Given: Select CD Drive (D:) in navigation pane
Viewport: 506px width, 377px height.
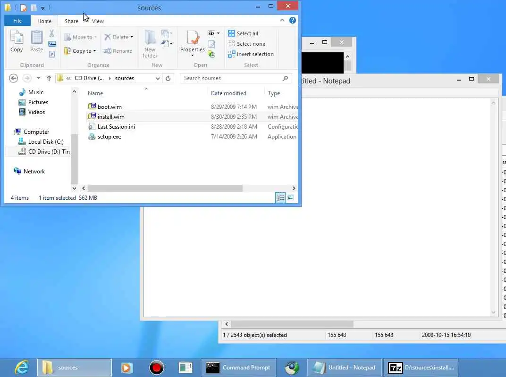Looking at the screenshot, I should click(44, 152).
